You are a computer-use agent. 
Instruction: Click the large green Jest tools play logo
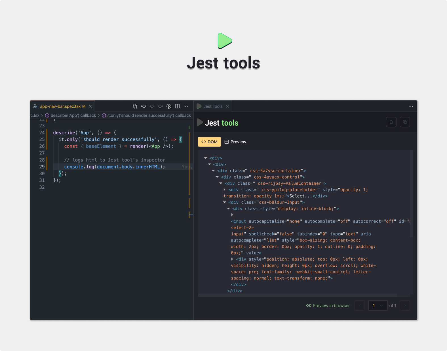coord(225,41)
